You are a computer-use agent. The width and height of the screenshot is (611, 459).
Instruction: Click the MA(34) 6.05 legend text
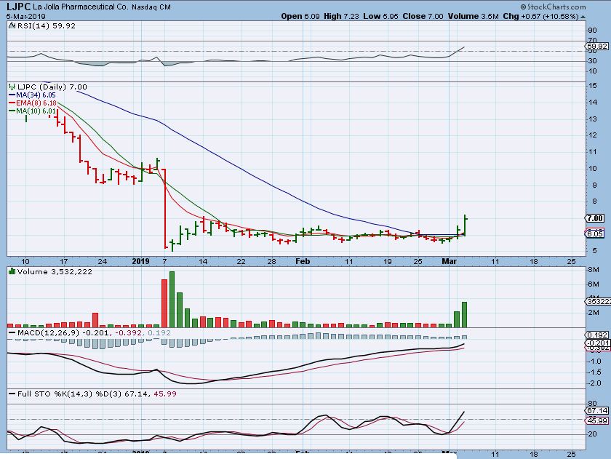point(36,95)
